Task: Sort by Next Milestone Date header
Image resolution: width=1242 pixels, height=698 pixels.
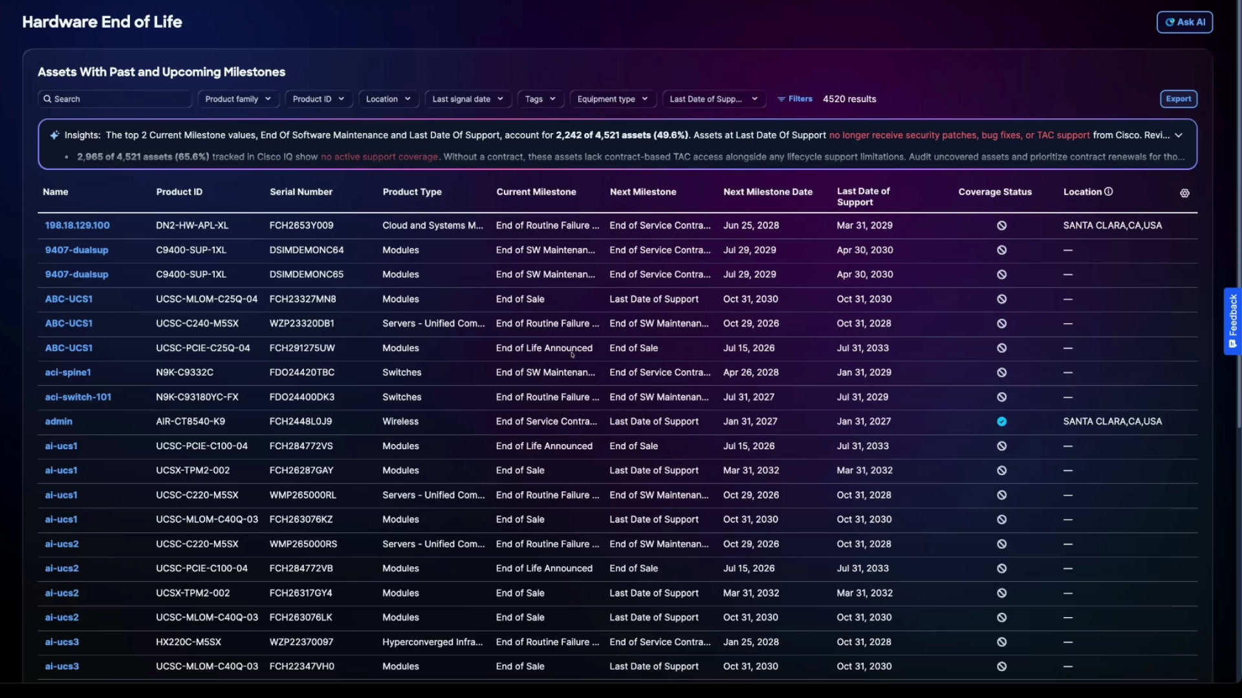Action: click(767, 192)
